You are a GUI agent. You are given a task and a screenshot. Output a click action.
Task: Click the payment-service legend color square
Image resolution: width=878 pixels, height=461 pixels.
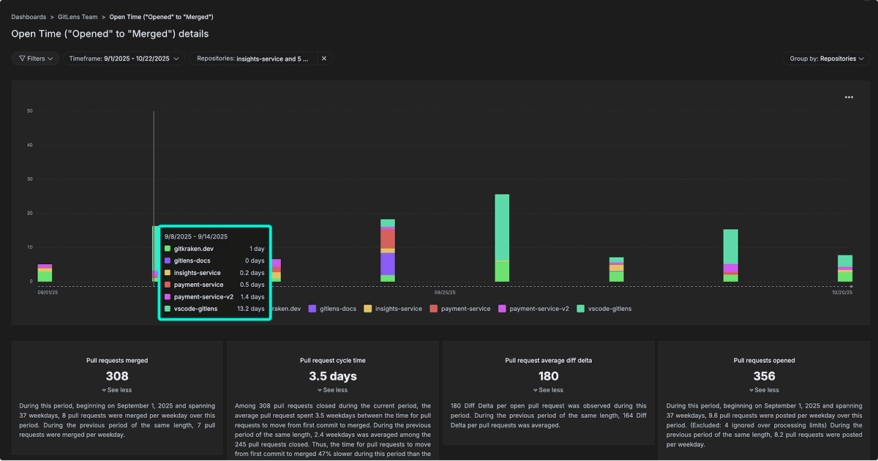[433, 308]
